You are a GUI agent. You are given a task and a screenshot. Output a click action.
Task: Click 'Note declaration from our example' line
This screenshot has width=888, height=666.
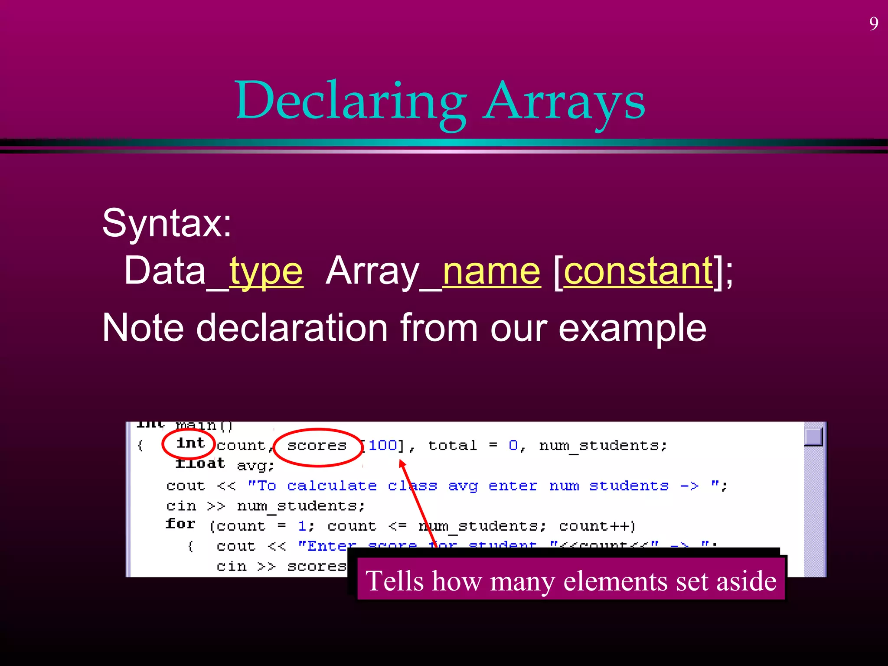point(404,328)
